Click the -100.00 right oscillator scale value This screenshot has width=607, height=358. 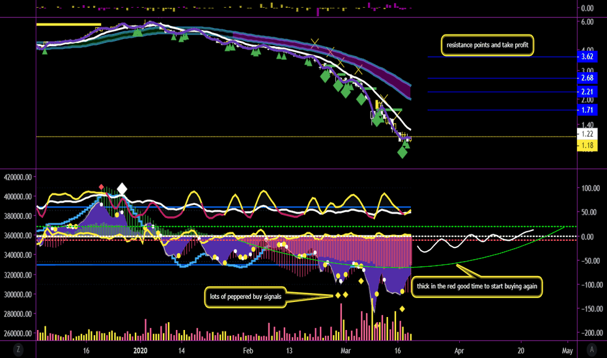click(592, 285)
